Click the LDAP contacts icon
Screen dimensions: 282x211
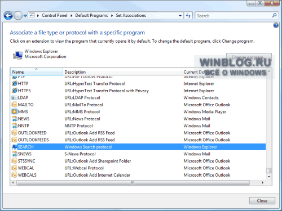[15, 98]
